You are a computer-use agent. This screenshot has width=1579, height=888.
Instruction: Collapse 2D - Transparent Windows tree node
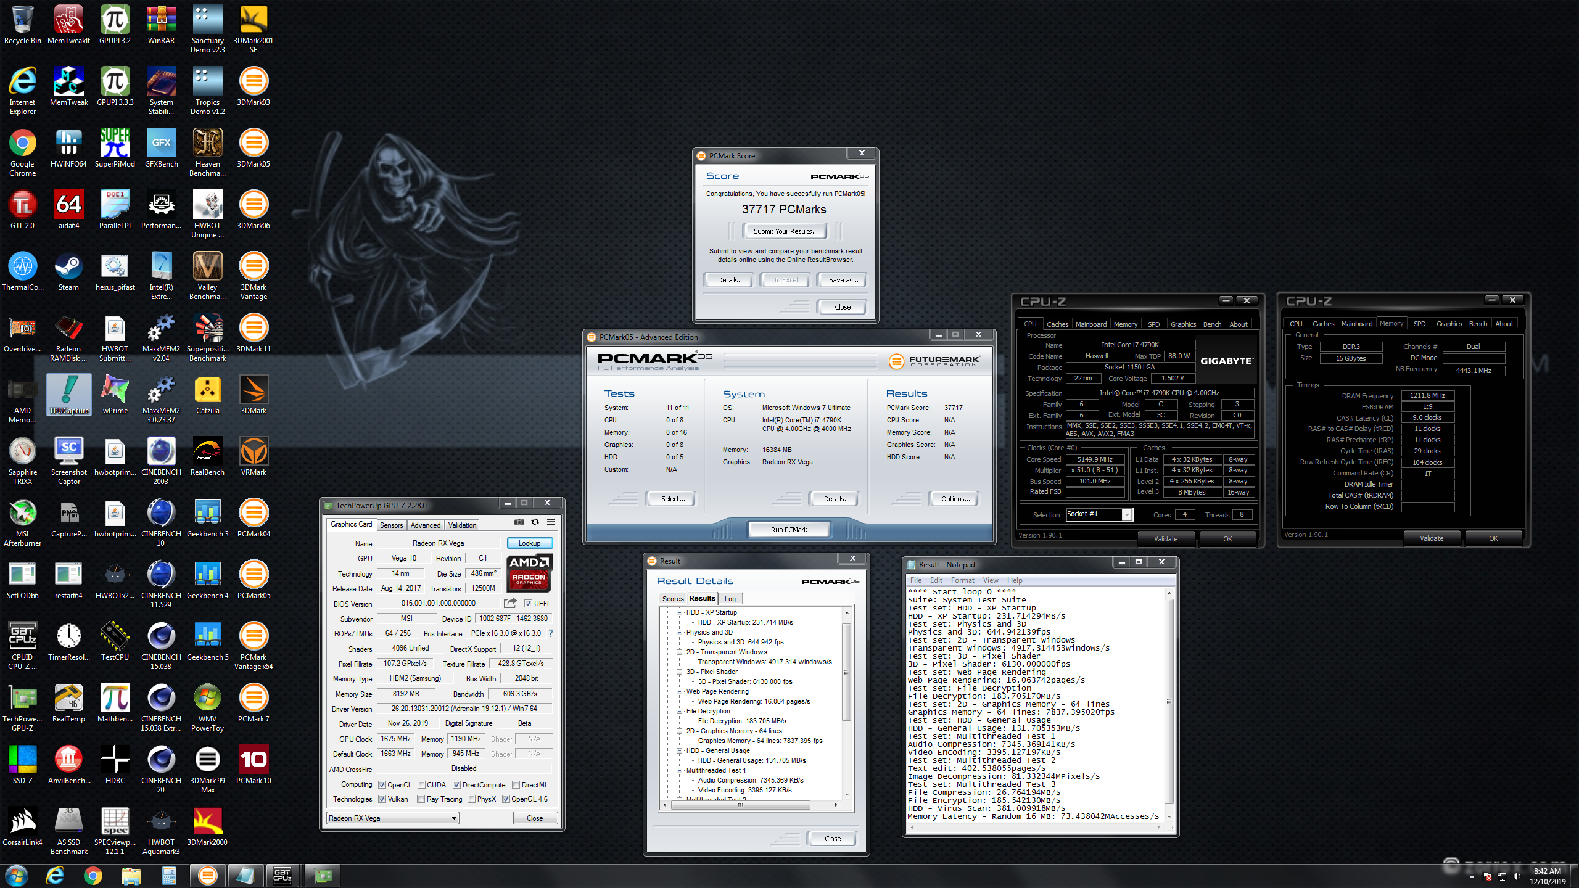tap(679, 652)
